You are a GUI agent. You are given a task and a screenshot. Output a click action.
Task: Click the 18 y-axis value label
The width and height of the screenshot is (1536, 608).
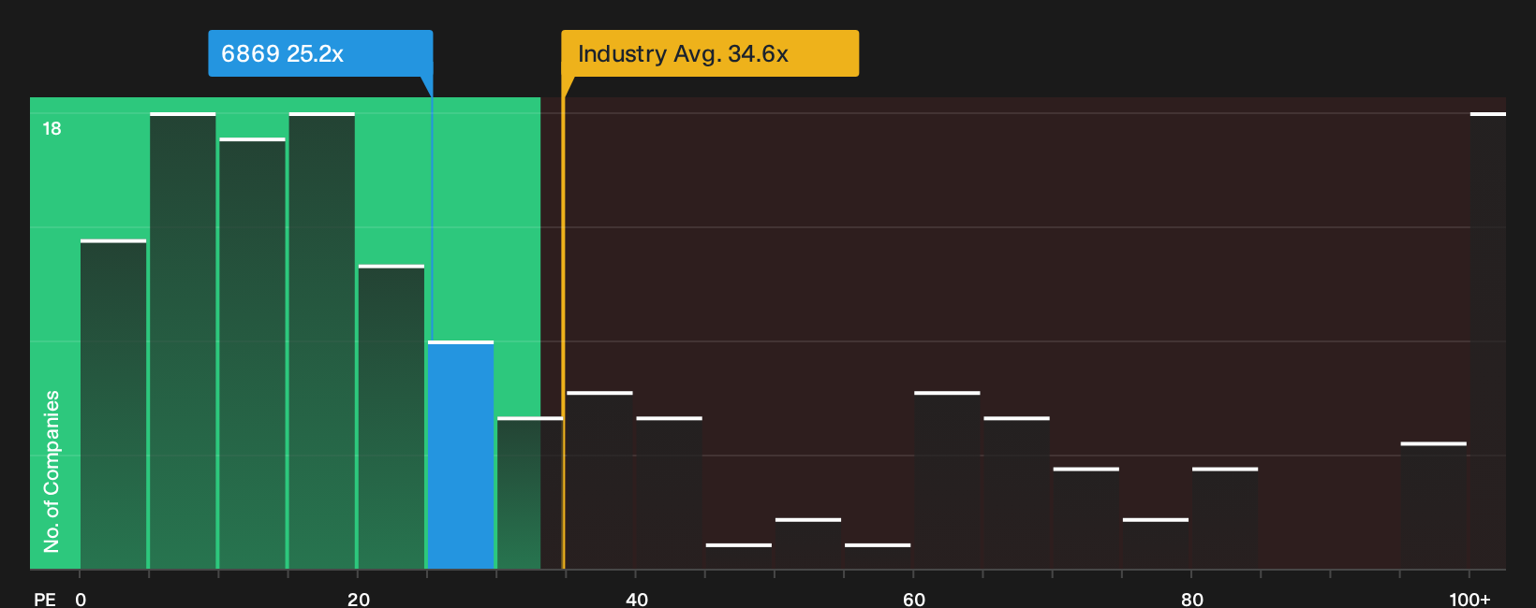point(52,128)
